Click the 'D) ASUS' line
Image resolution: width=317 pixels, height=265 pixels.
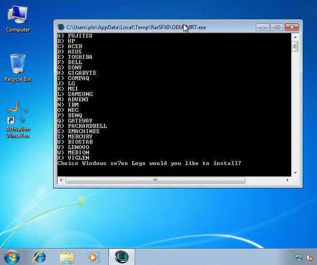tap(70, 52)
